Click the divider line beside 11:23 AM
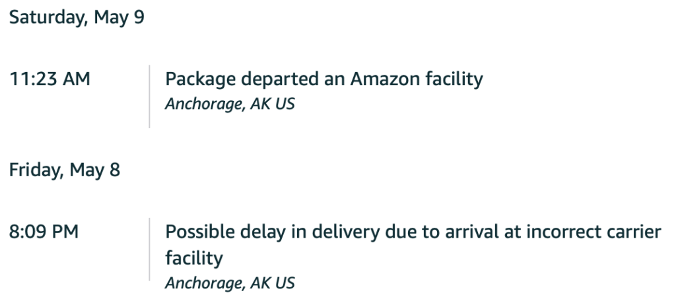The height and width of the screenshot is (303, 676). point(150,96)
